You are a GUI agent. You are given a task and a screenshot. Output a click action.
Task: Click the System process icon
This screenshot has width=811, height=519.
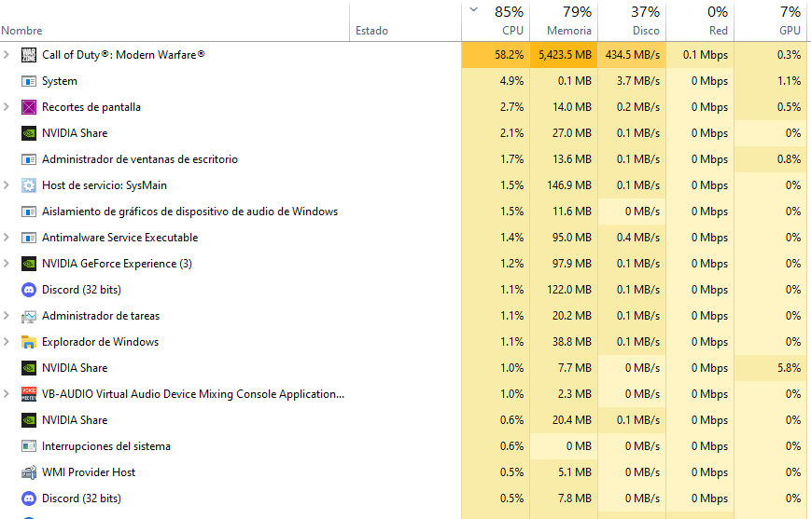[28, 81]
